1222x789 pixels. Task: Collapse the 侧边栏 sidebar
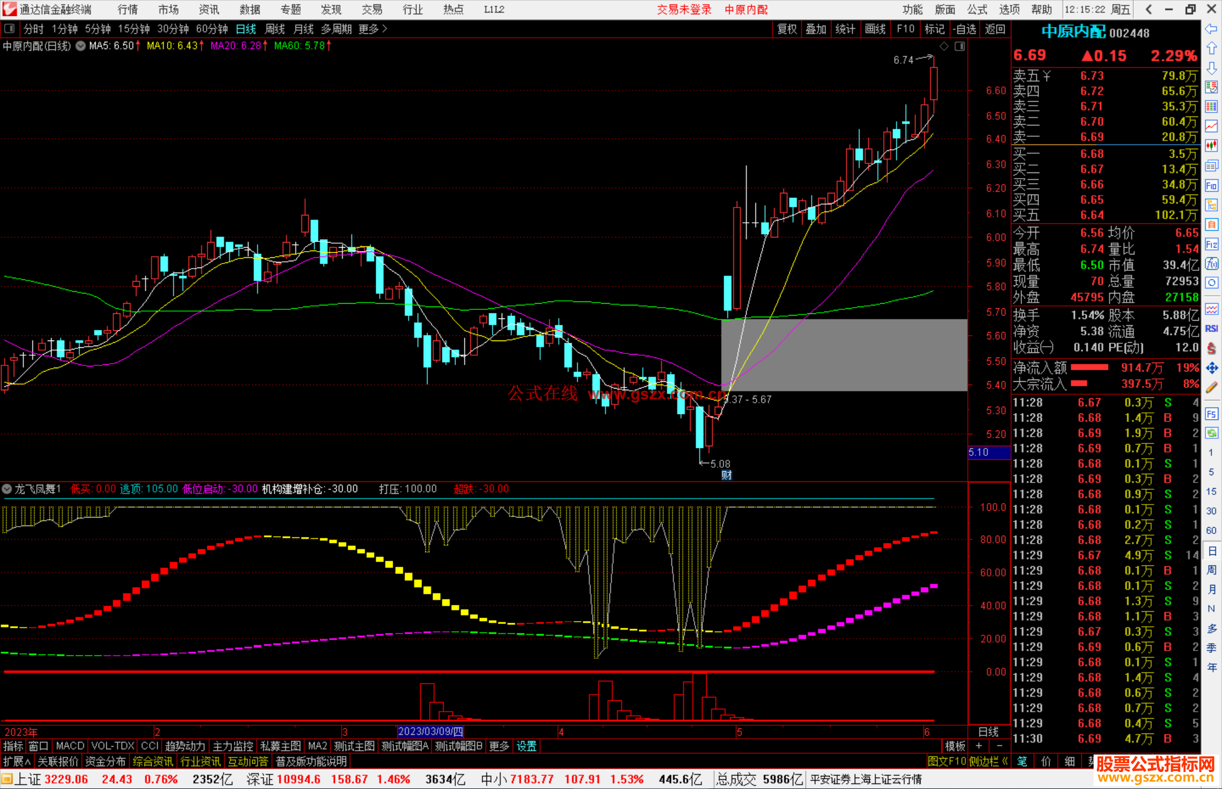pos(988,761)
